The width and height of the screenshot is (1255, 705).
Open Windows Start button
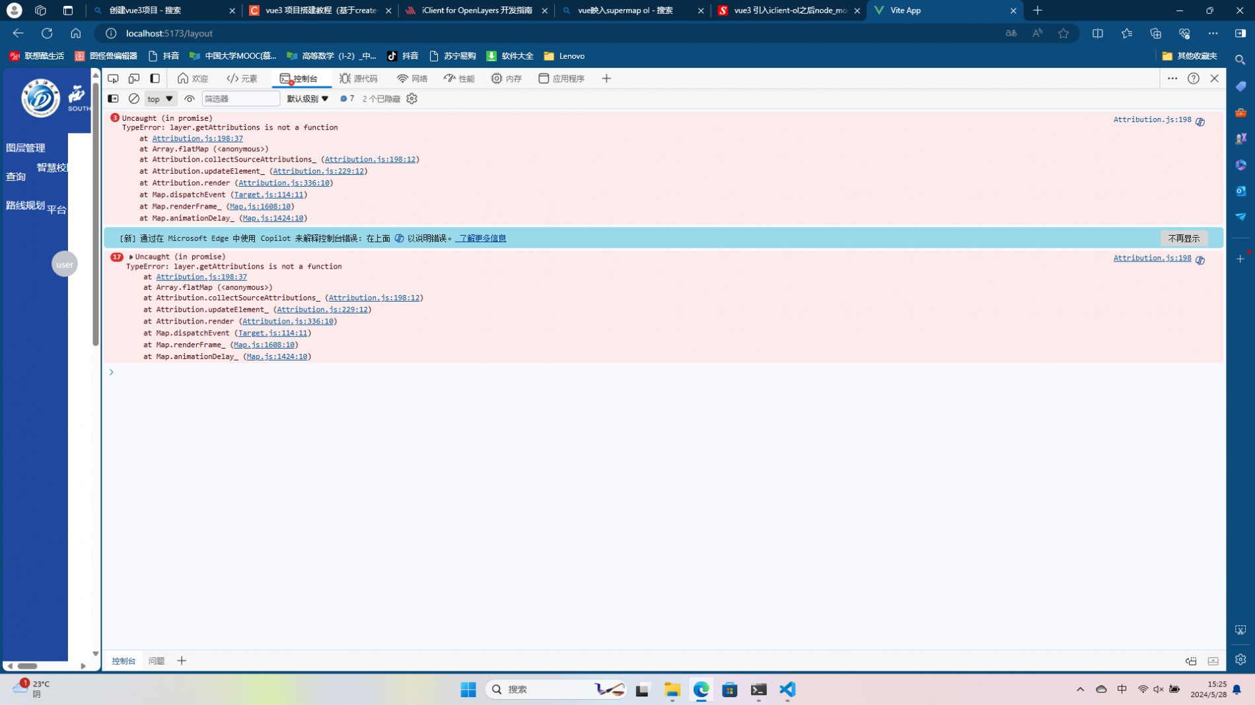(x=468, y=690)
